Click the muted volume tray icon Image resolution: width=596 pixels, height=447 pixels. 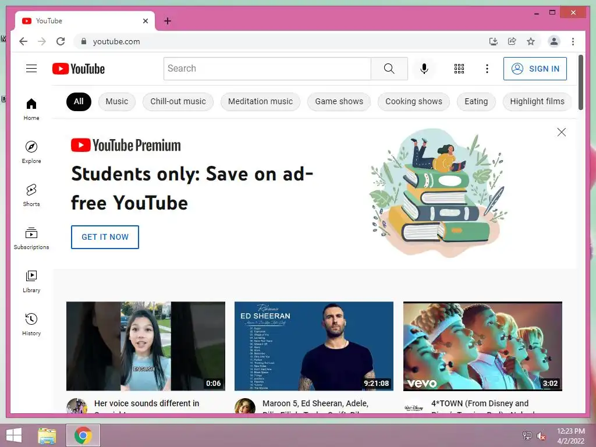(x=541, y=435)
